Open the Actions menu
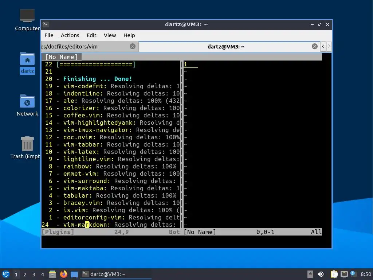373x280 pixels. point(70,35)
